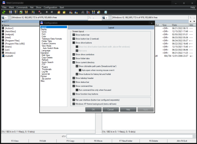Open file search via binoculars icon
Viewport: 197px width, 144px height.
(x=83, y=12)
